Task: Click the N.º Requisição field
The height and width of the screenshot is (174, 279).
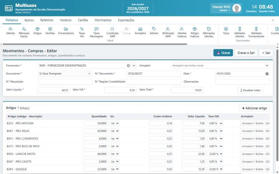Action: (65, 81)
